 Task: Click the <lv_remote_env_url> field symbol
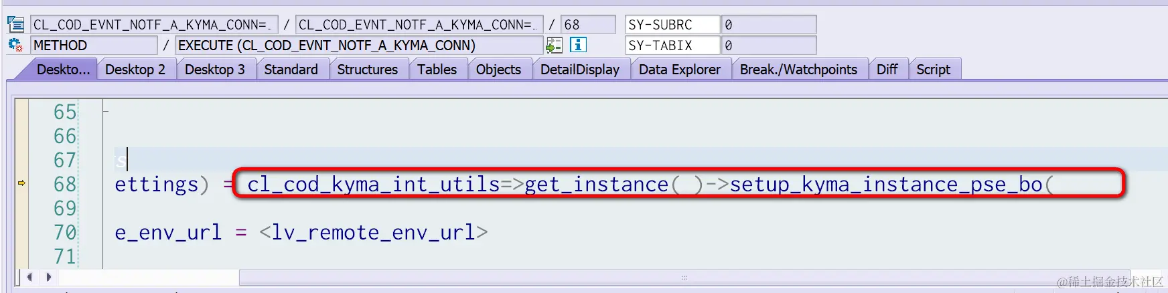[374, 232]
